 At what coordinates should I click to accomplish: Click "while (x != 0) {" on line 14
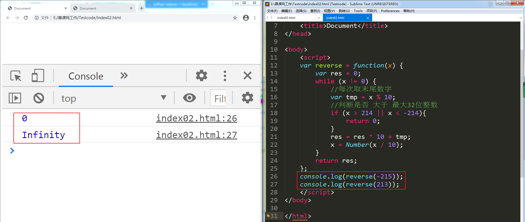(x=346, y=81)
